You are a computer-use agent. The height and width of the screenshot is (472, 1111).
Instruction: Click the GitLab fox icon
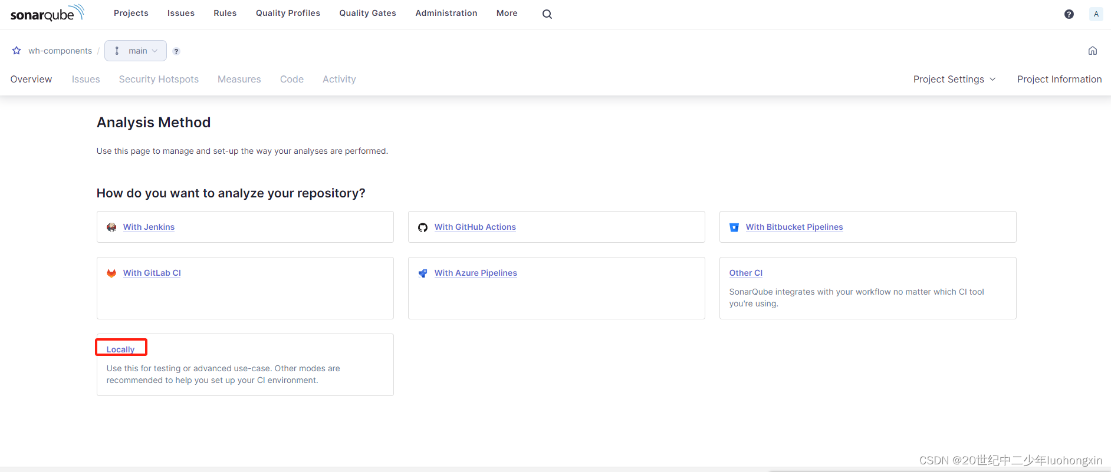click(111, 273)
